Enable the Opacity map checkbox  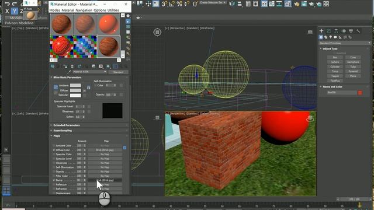tap(54, 171)
